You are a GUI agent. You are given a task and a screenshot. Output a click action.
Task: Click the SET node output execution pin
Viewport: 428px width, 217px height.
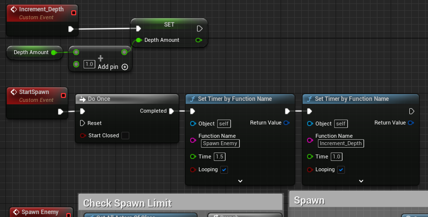[199, 29]
